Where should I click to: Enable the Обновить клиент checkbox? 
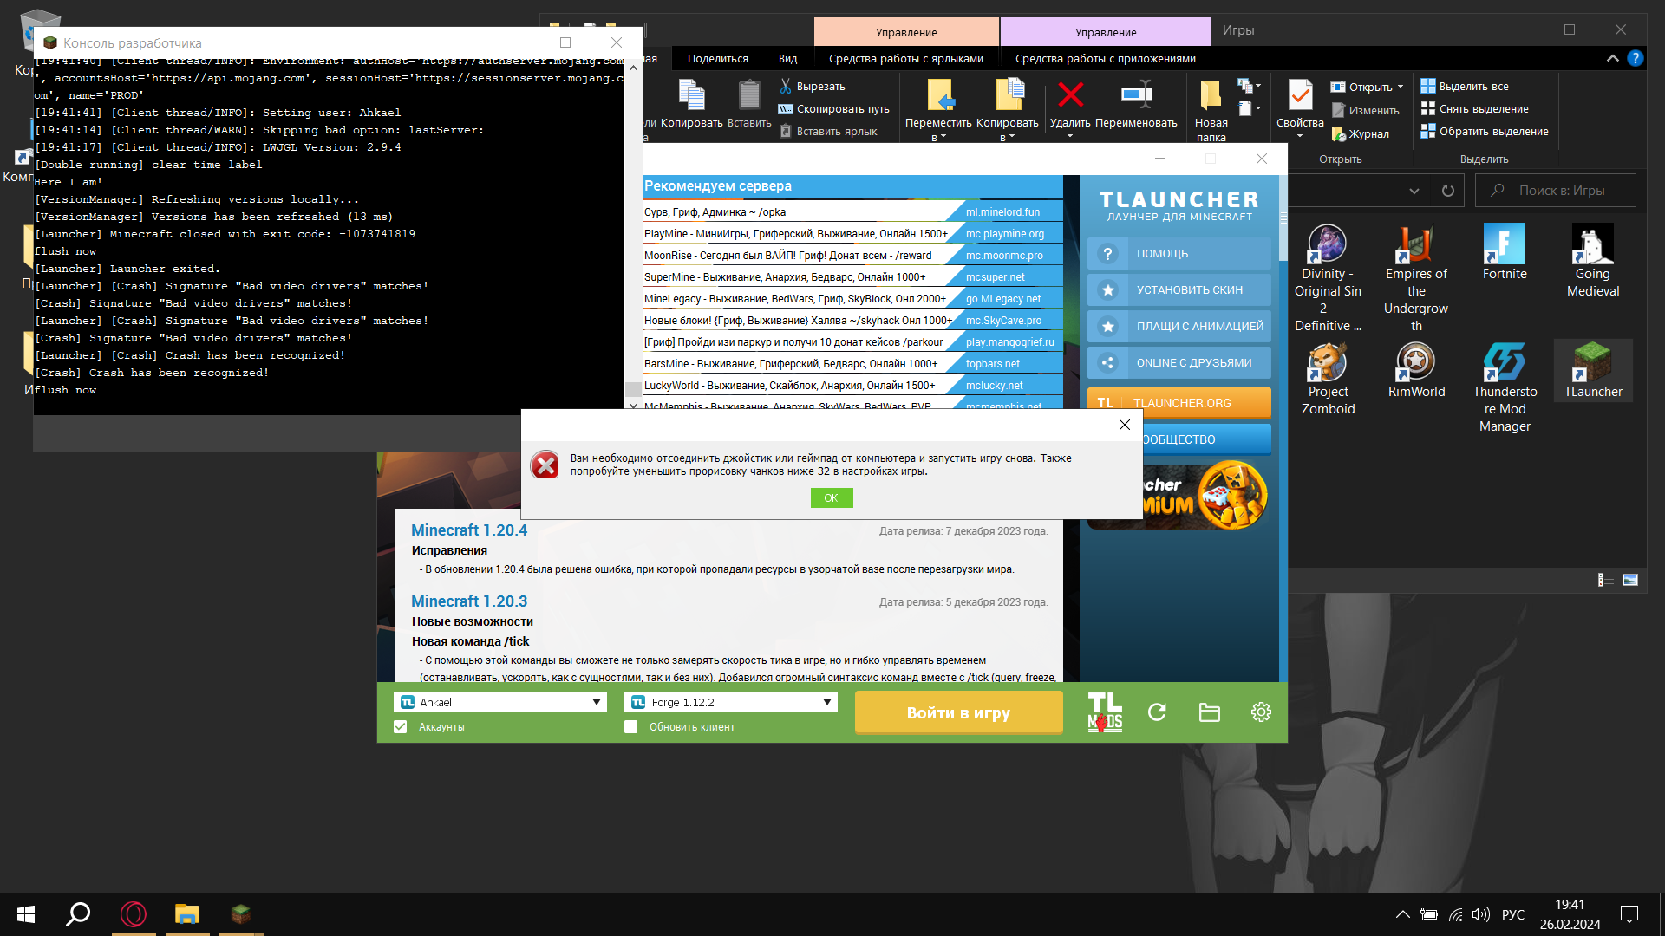pyautogui.click(x=631, y=726)
